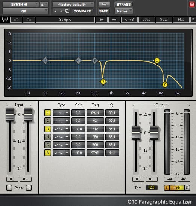Click the left output fader handle

[x=136, y=132]
